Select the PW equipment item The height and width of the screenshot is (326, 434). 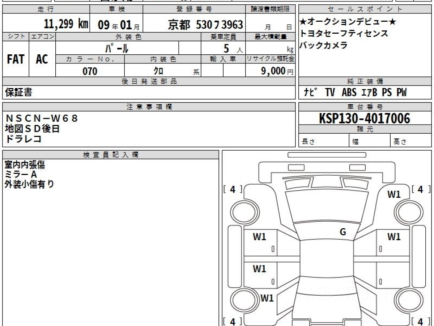tap(401, 93)
